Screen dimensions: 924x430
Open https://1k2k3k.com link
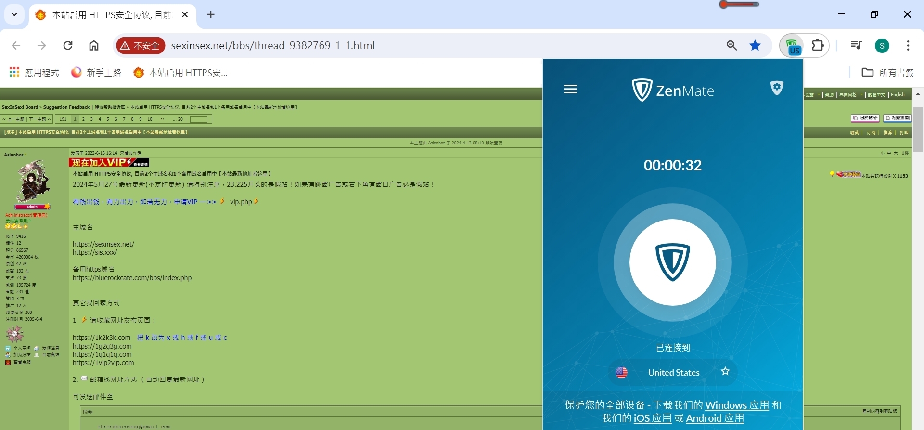pos(102,338)
